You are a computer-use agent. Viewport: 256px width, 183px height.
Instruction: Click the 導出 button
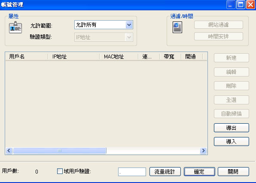tap(232, 128)
